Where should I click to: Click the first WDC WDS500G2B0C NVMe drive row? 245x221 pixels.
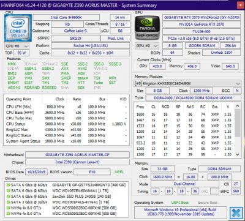click(67, 208)
